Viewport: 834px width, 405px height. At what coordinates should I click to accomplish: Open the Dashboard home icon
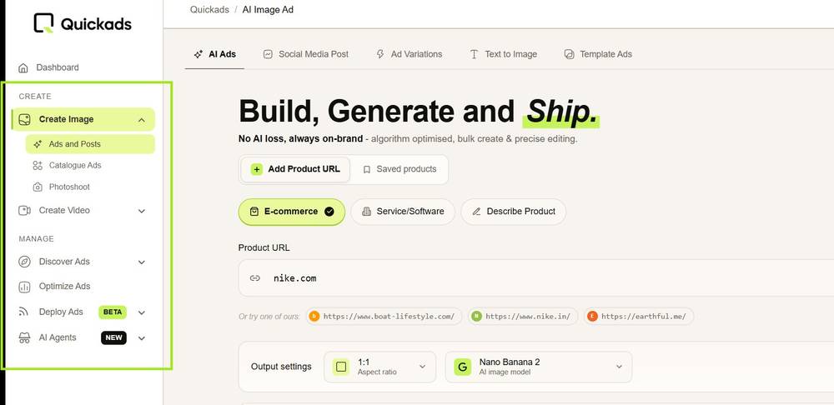pos(23,68)
